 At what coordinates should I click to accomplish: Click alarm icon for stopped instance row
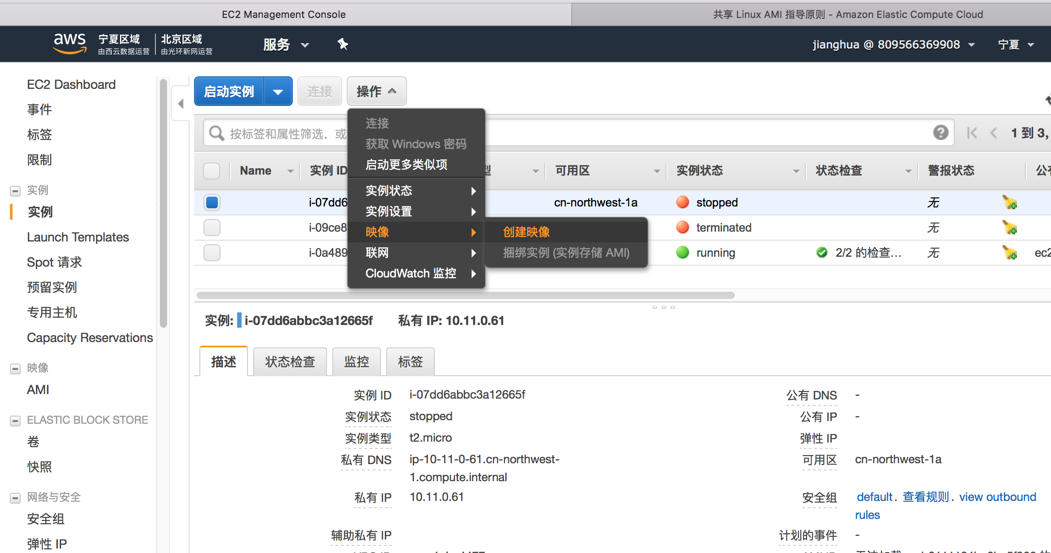pyautogui.click(x=1010, y=202)
